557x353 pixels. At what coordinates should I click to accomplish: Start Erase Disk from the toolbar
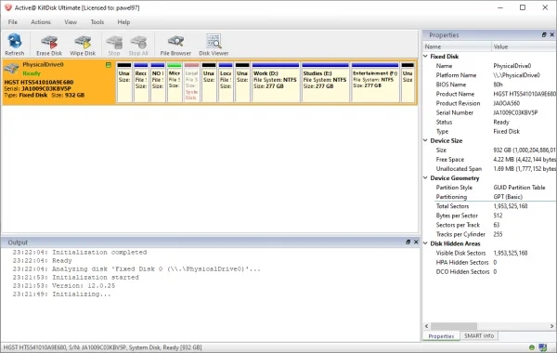click(x=49, y=45)
